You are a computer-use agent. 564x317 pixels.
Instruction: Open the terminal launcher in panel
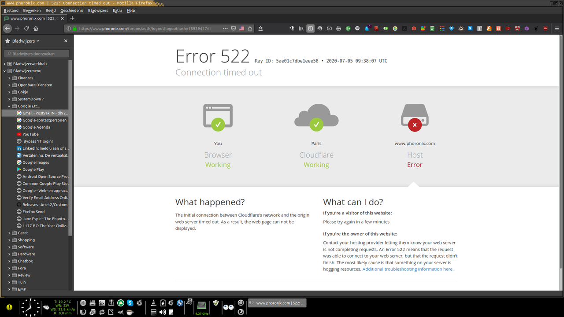(101, 303)
